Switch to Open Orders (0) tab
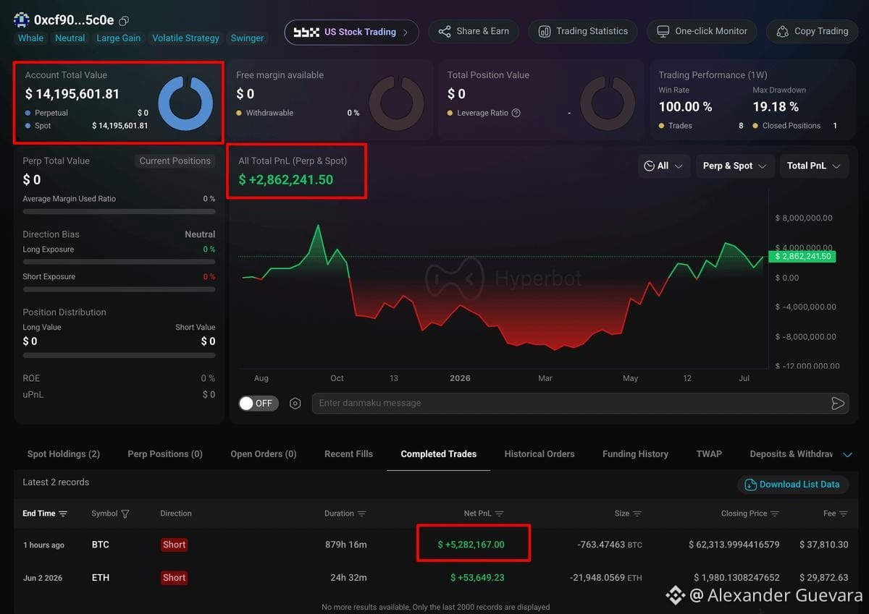Image resolution: width=869 pixels, height=614 pixels. click(x=264, y=454)
